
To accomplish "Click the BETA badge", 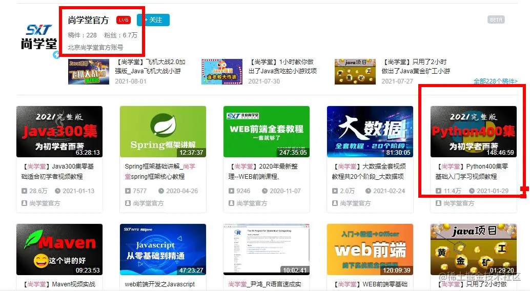I will click(496, 19).
